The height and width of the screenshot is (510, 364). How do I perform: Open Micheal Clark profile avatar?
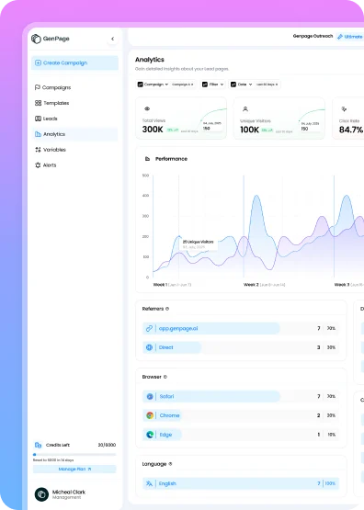[41, 494]
